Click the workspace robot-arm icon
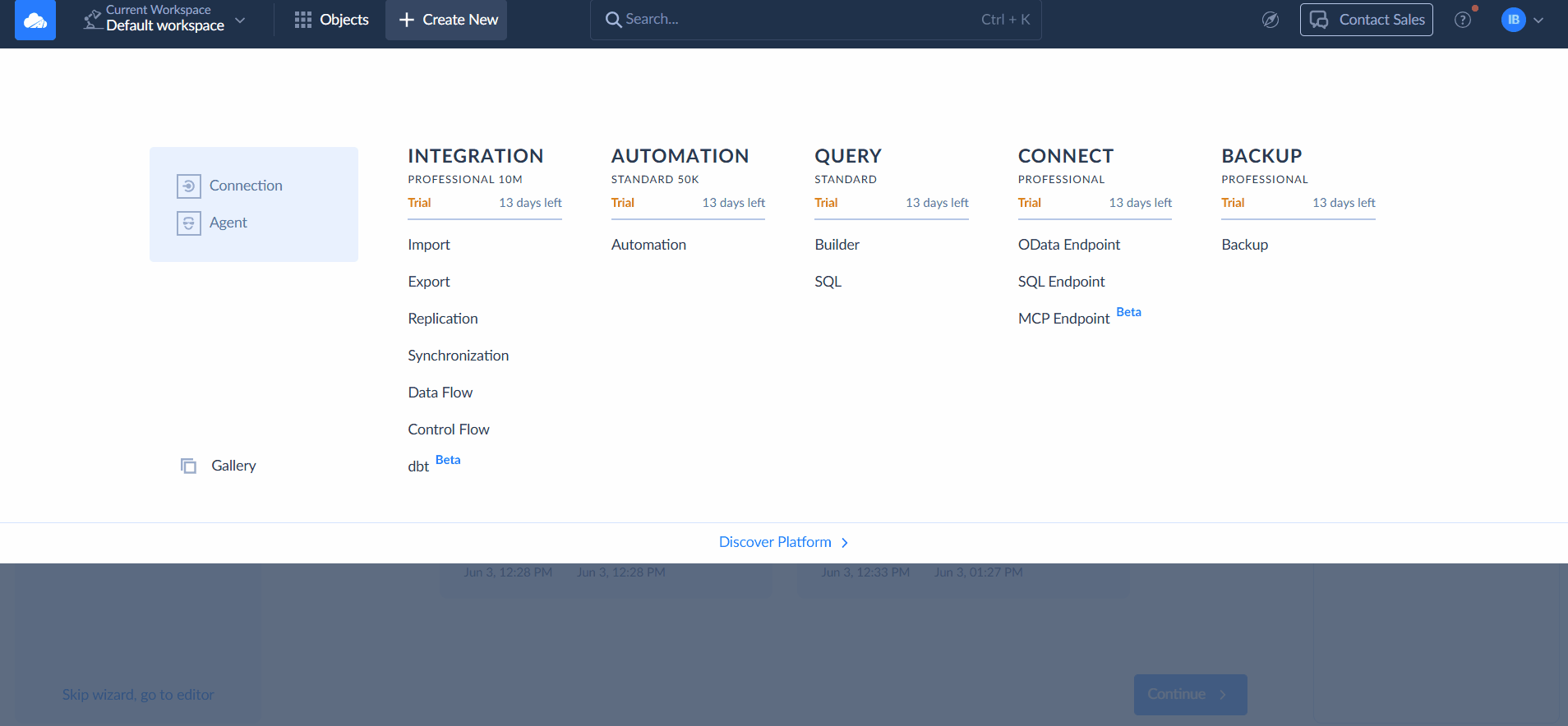 tap(92, 20)
